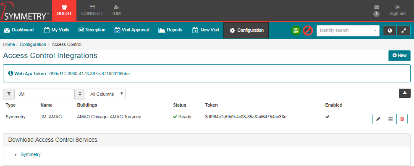Download the Symmetry access control service
This screenshot has height=166, width=414.
click(31, 154)
